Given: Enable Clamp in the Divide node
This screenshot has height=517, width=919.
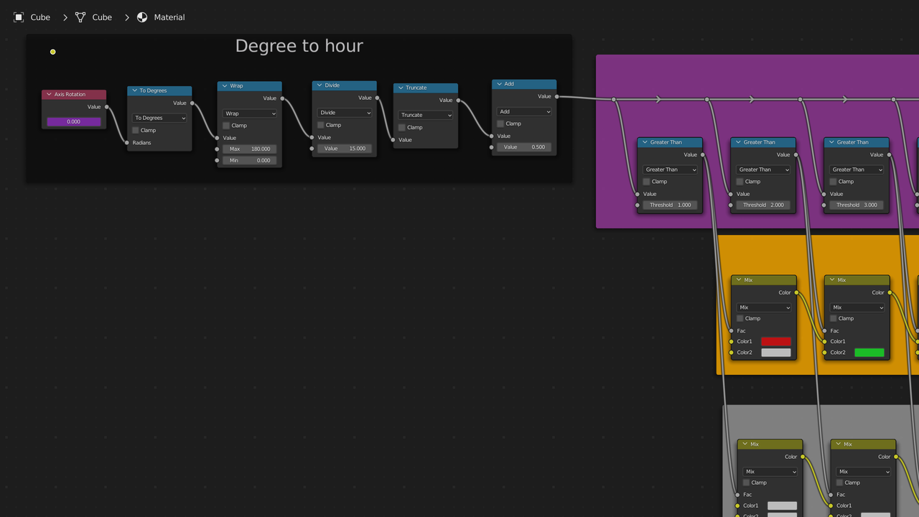Looking at the screenshot, I should (x=321, y=125).
